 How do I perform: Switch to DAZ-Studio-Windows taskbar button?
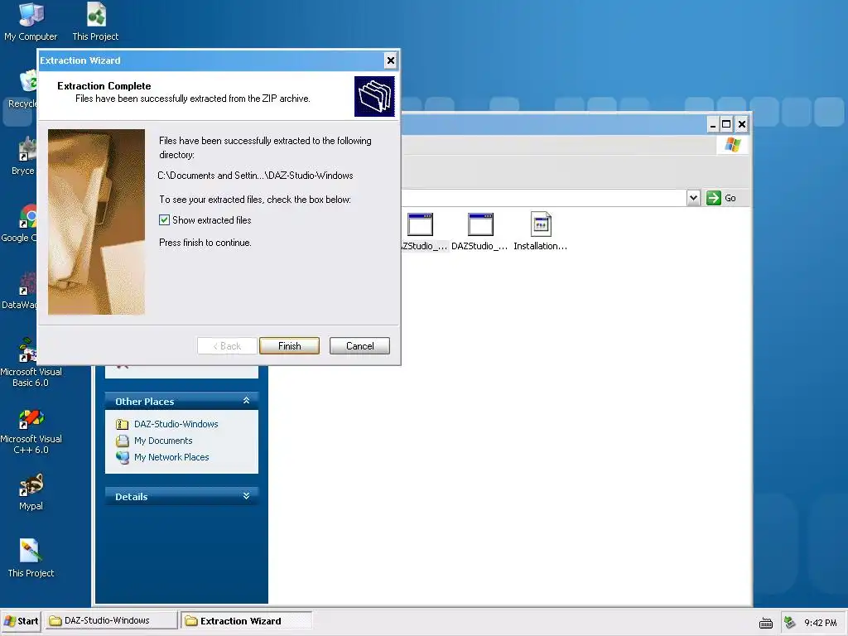111,621
